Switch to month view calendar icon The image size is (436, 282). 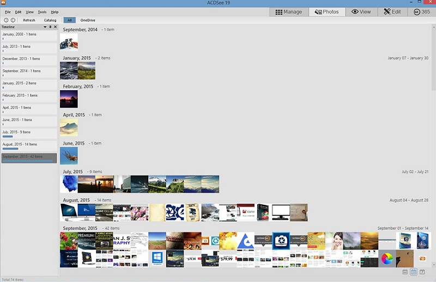414,272
